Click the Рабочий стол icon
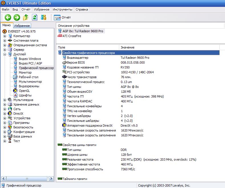Viewport: 225px width, 188px height. [x=15, y=77]
